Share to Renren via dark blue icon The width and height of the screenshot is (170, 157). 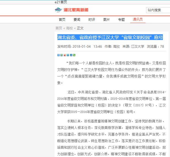[x=71, y=55]
